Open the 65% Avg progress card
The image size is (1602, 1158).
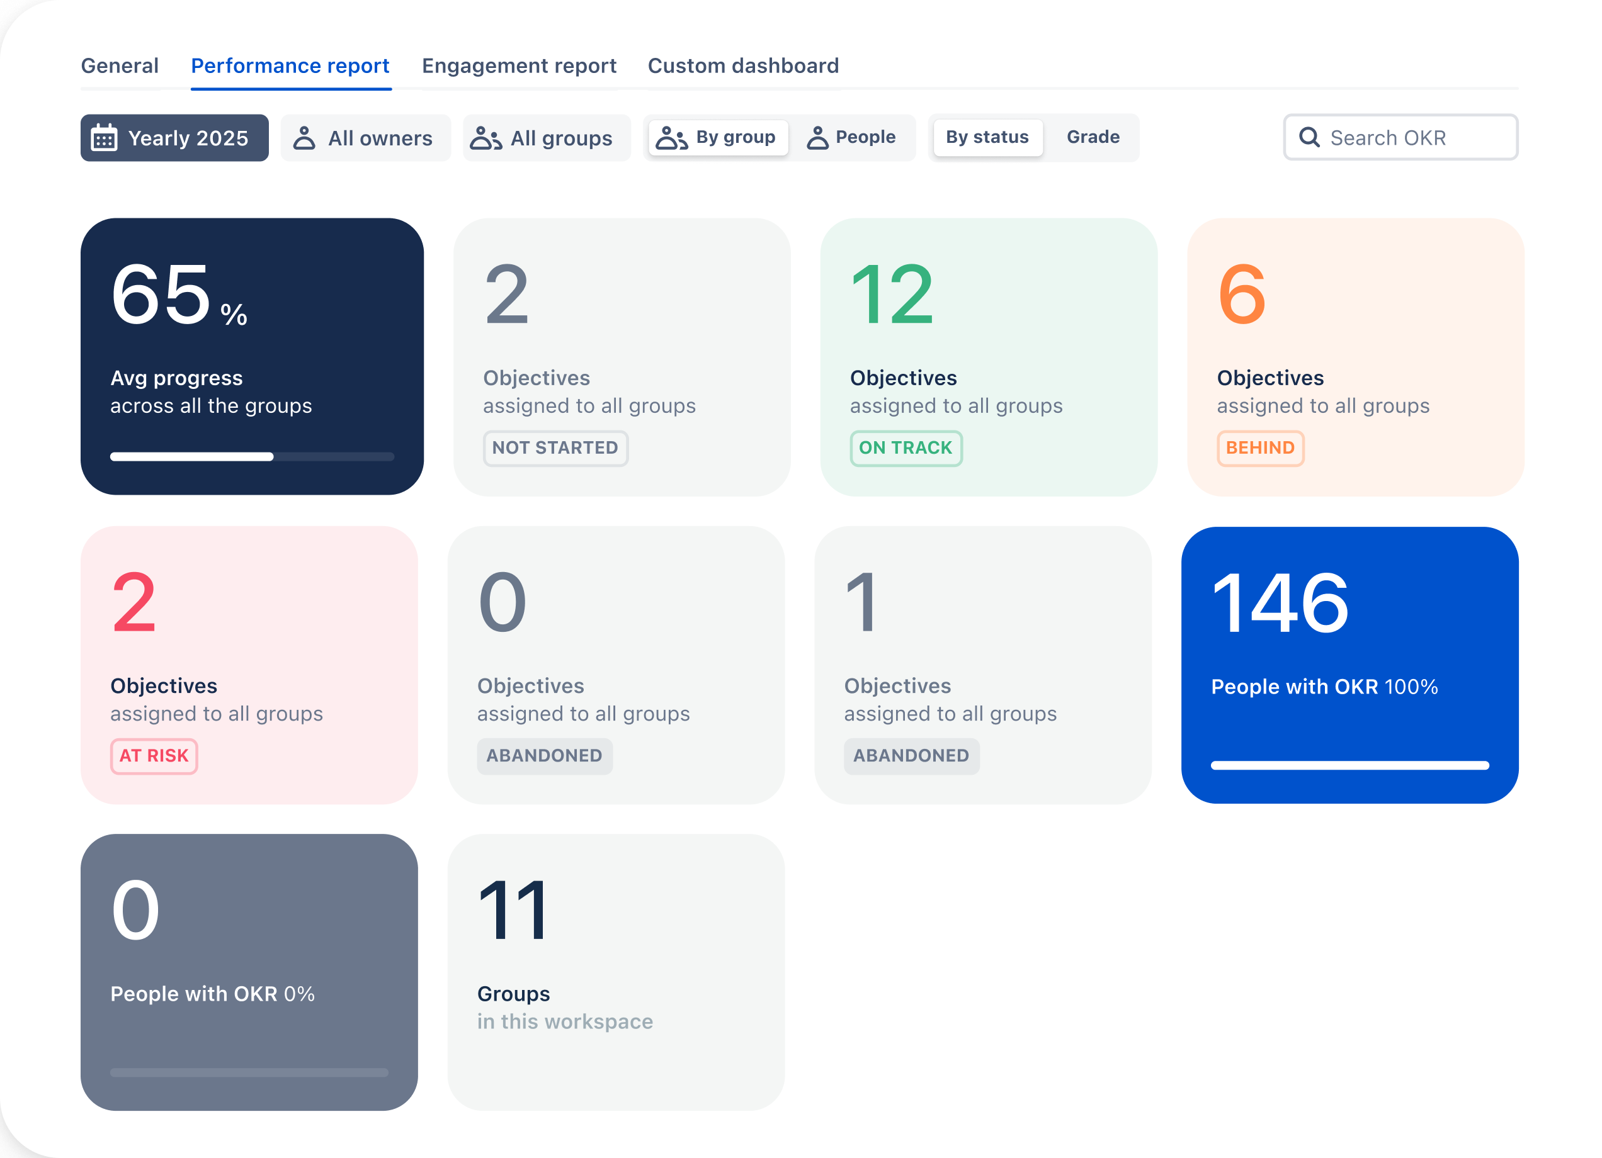(252, 357)
